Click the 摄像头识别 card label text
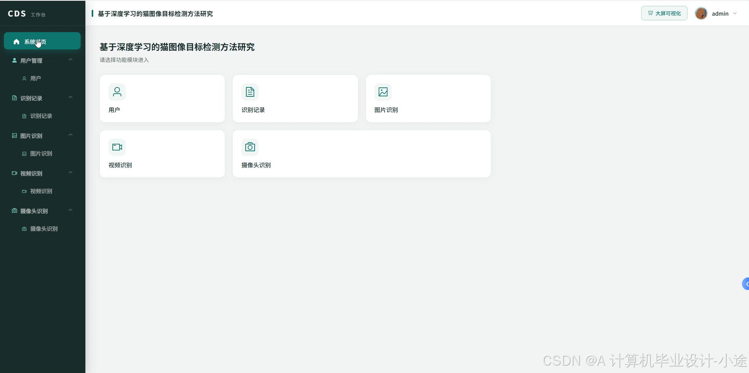749x373 pixels. (x=256, y=165)
